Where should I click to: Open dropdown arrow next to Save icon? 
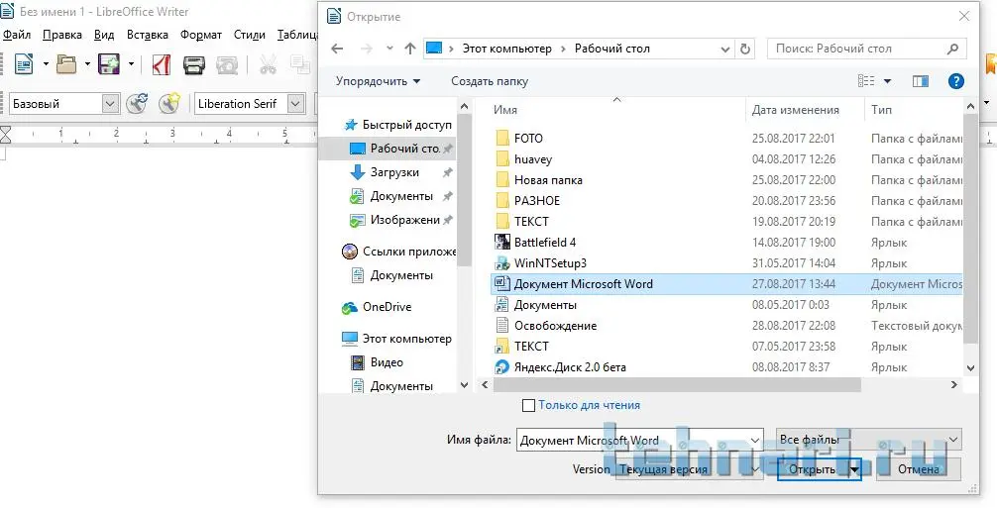[131, 64]
